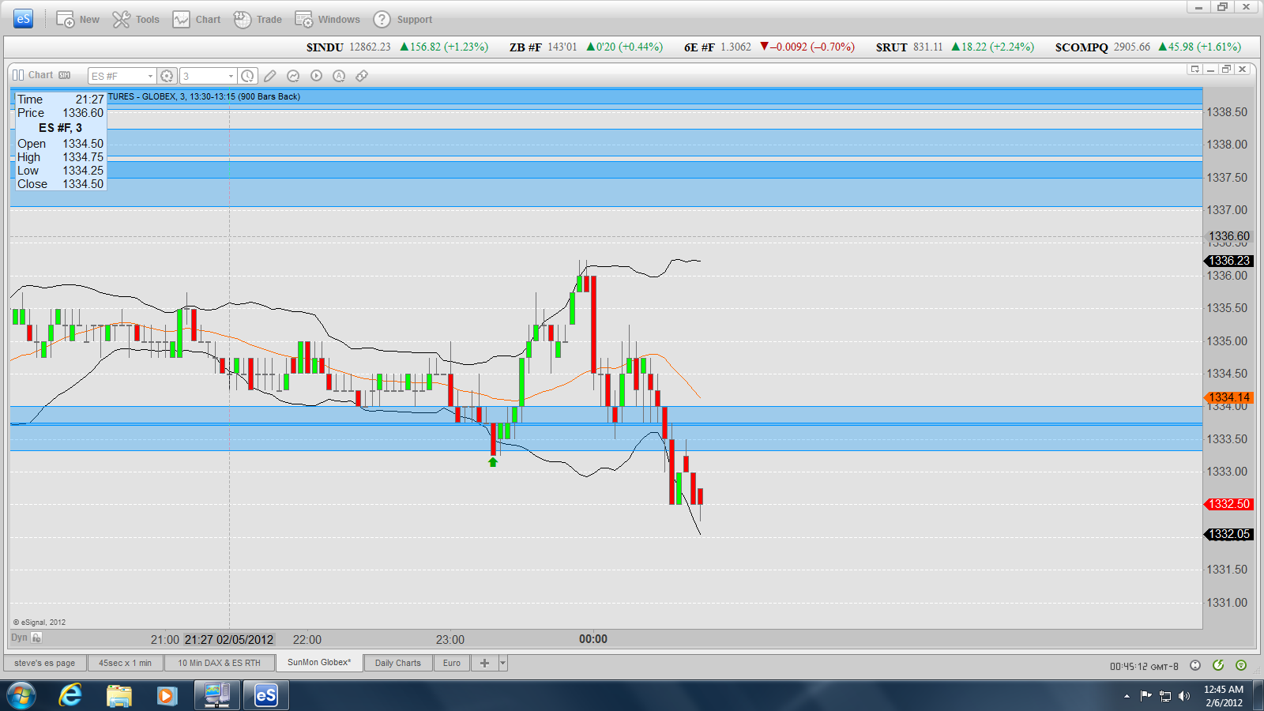Open the Trade menu
Image resolution: width=1264 pixels, height=711 pixels.
[x=258, y=20]
